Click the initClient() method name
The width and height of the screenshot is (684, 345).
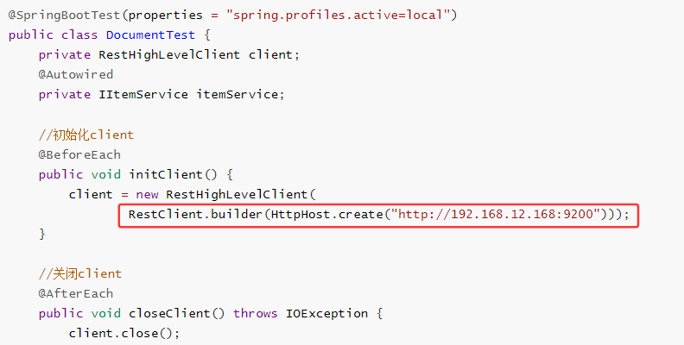click(x=173, y=175)
